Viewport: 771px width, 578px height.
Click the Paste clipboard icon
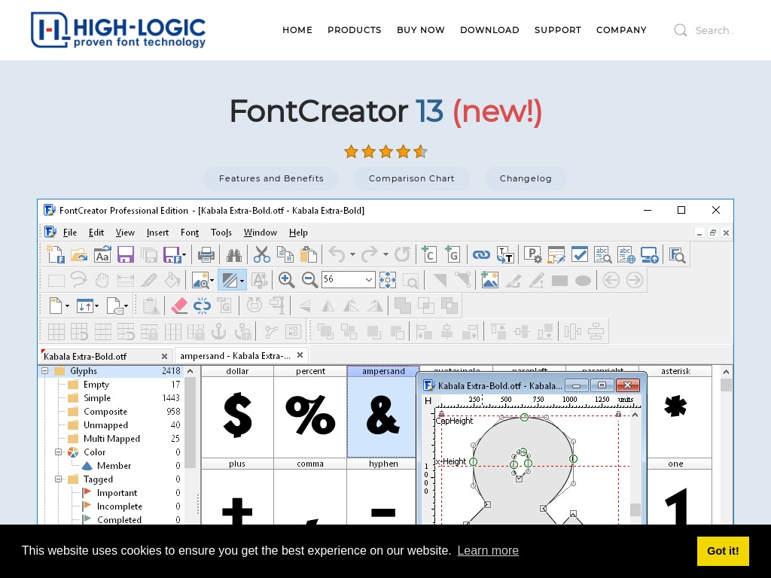[308, 254]
